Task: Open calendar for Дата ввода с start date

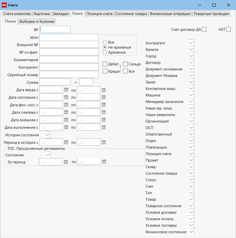Action: pos(66,90)
